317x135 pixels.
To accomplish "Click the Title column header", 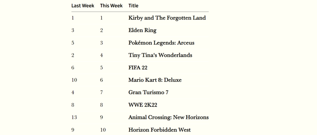I will tap(133, 6).
